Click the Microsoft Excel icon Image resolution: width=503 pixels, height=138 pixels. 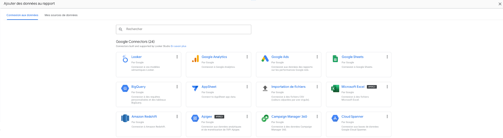coord(335,89)
